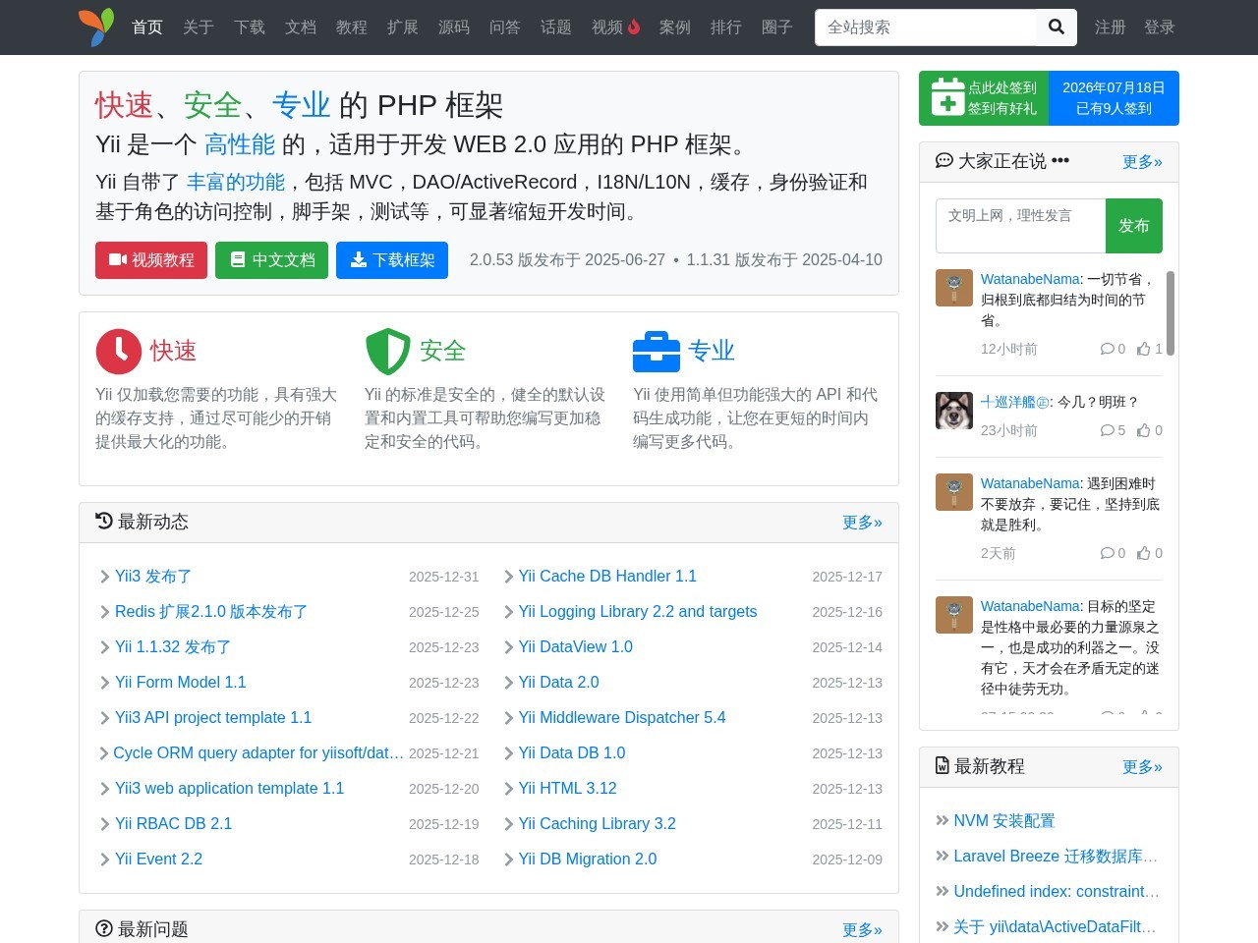This screenshot has width=1258, height=943.
Task: Open the 案例 nav item
Action: [675, 28]
